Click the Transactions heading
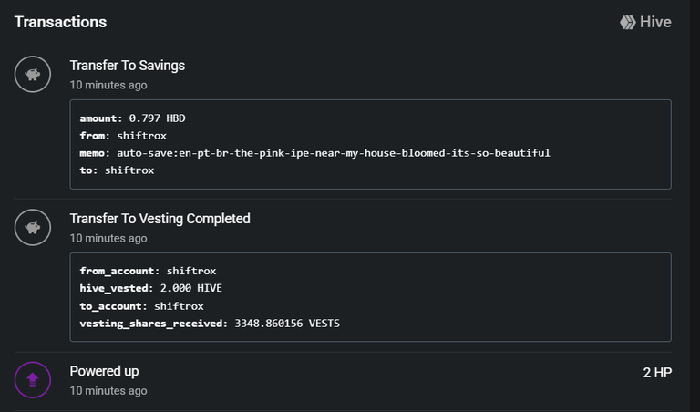This screenshot has height=412, width=700. coord(60,22)
